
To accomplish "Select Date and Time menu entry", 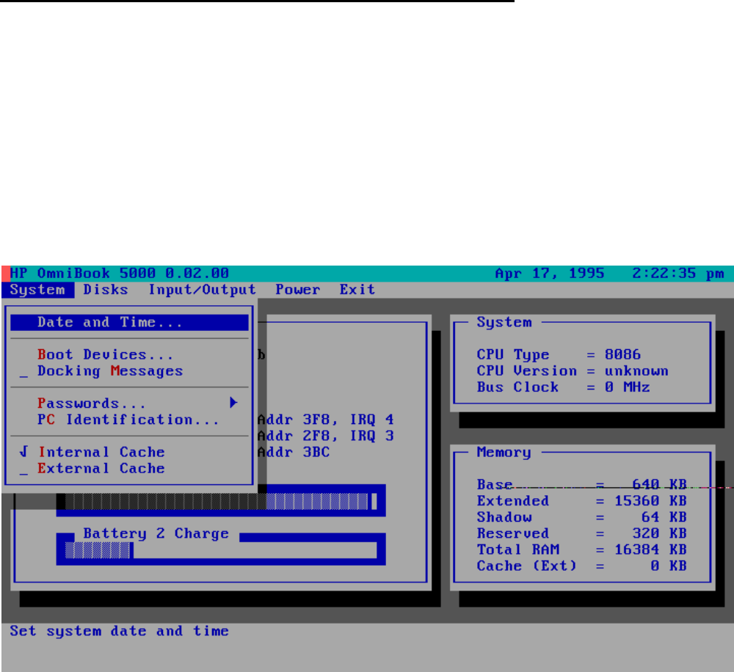I will pyautogui.click(x=129, y=323).
